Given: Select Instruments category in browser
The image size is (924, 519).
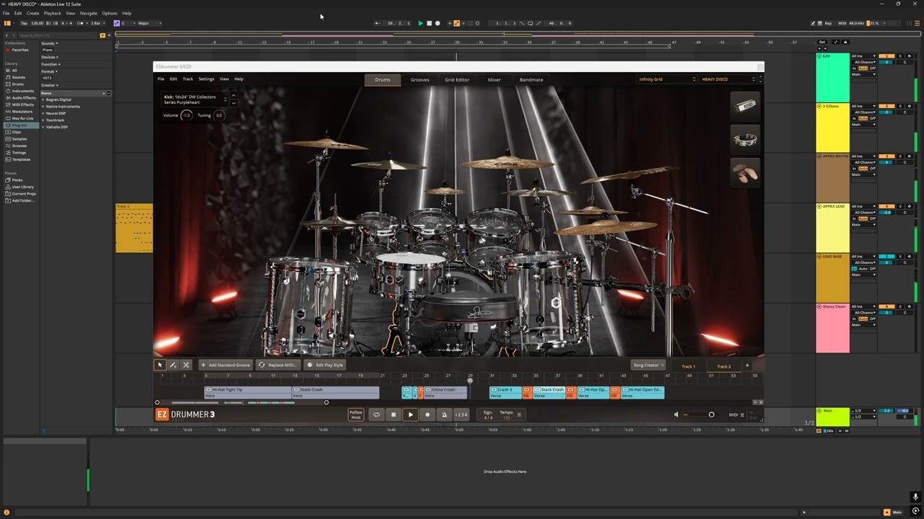Looking at the screenshot, I should tap(22, 91).
